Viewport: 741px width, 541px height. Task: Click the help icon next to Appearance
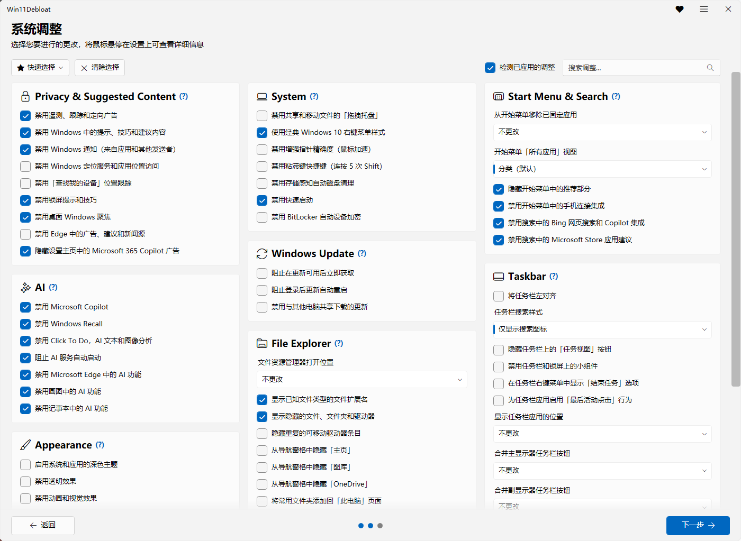100,445
